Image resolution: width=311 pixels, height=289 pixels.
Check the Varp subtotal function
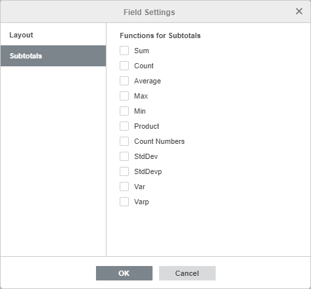(x=124, y=202)
